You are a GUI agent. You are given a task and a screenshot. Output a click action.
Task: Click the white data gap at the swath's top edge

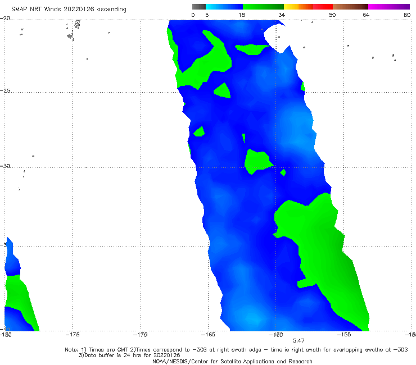click(x=277, y=38)
